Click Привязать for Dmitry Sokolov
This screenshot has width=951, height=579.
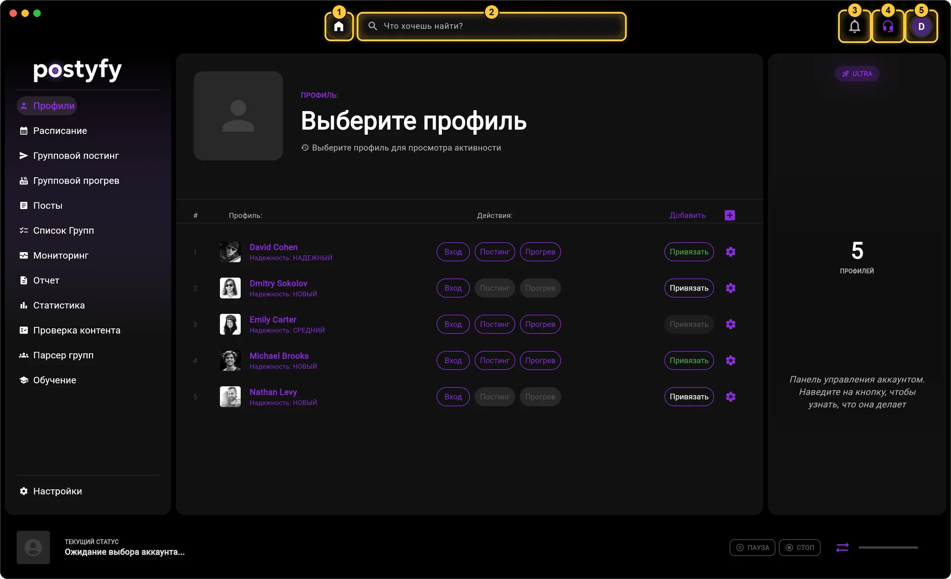[x=689, y=288]
